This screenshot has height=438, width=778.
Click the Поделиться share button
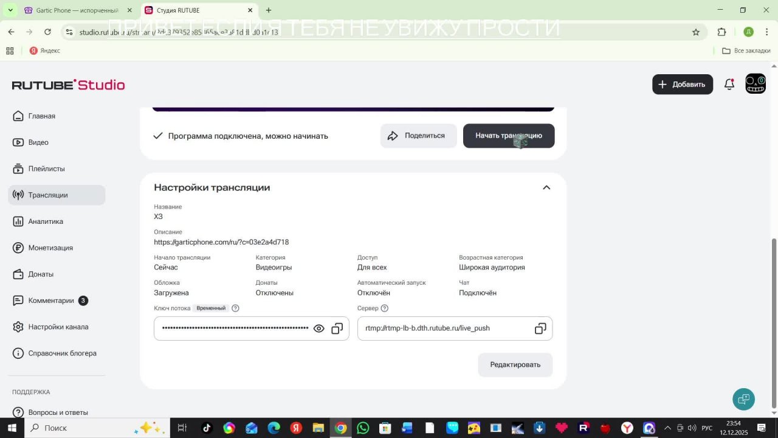tap(418, 136)
